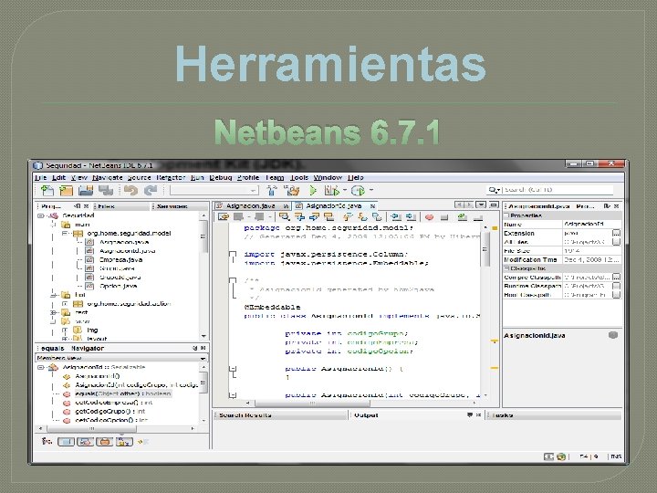Open the File menu
Viewport: 657px width, 493px height.
coord(40,178)
